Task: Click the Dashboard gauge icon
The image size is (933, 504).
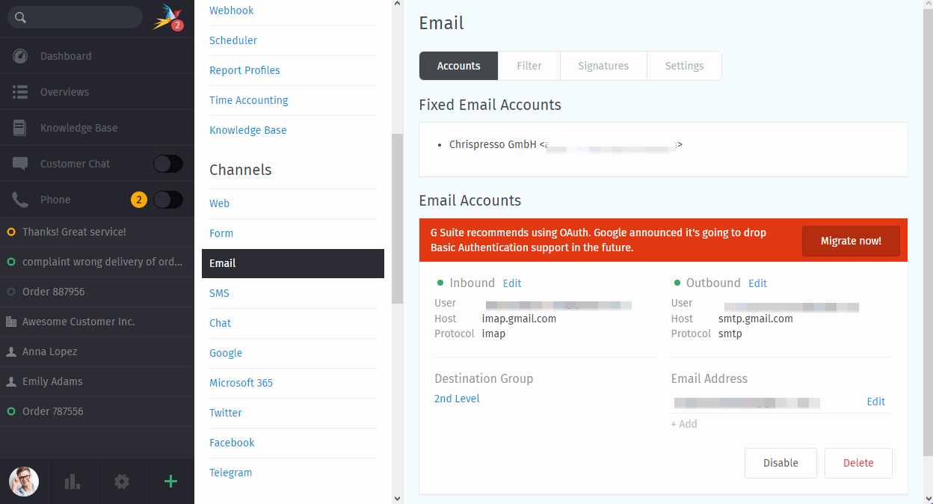Action: [x=20, y=56]
